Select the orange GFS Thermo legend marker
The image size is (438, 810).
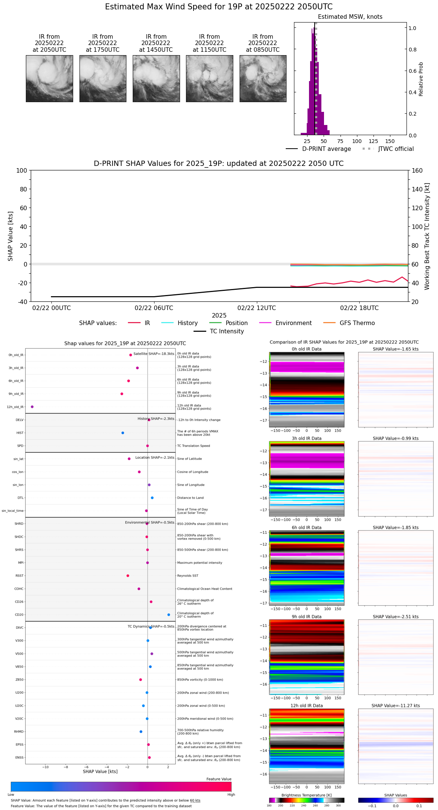(x=329, y=323)
